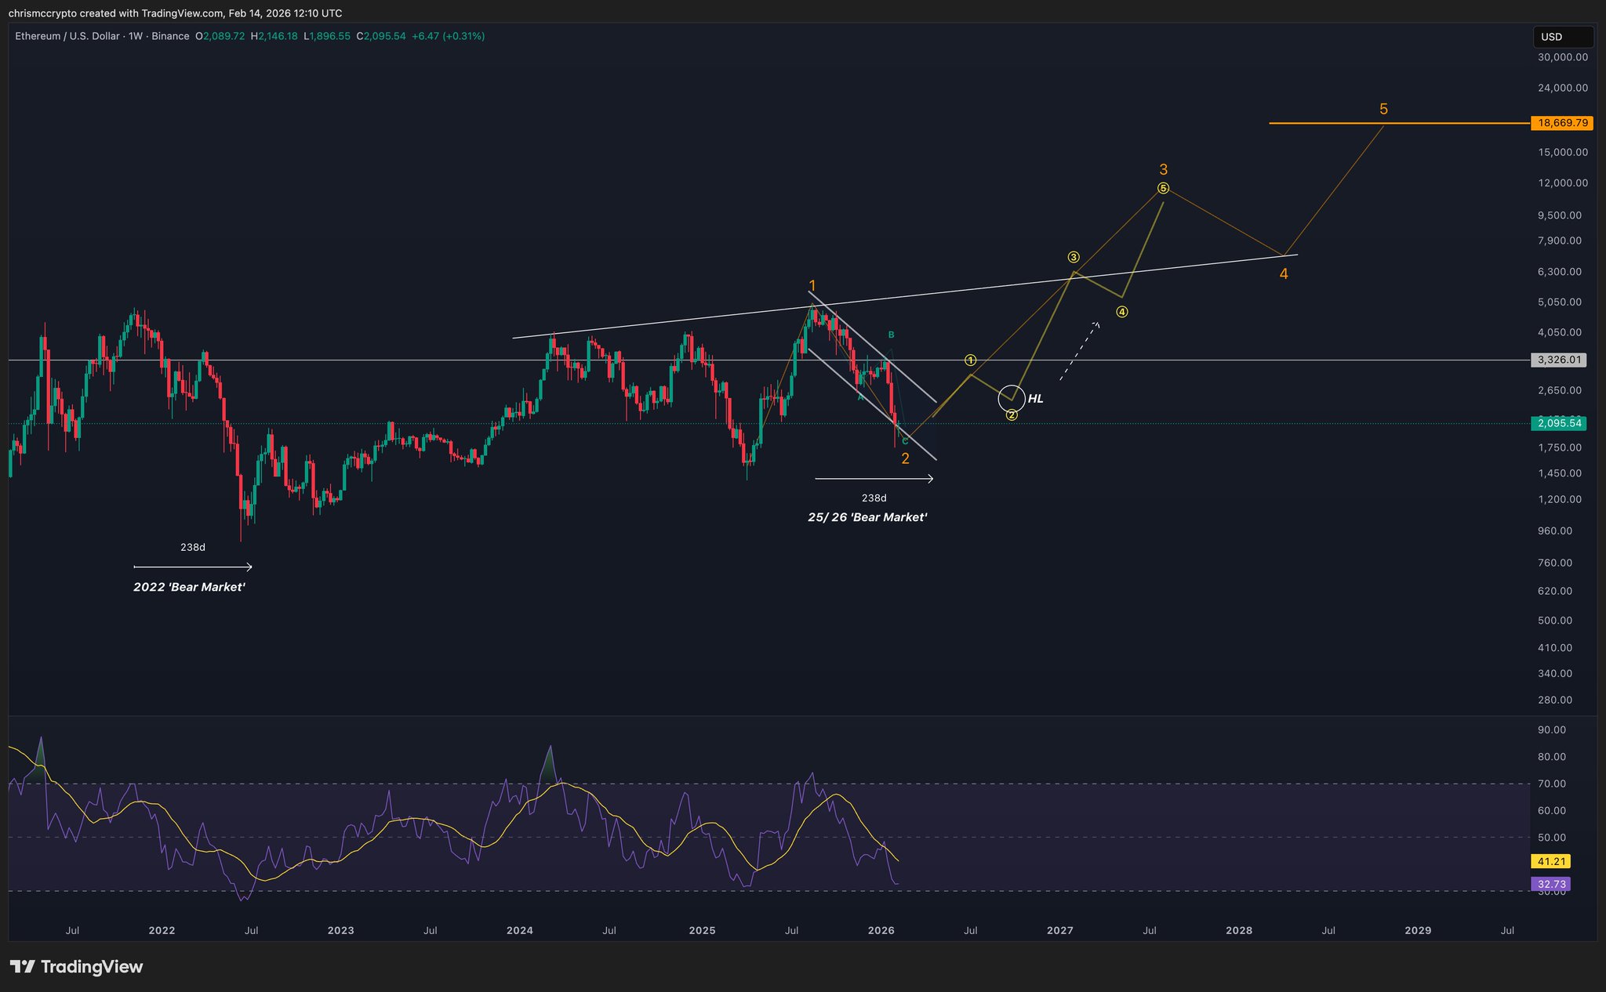Click the purple 32.73 RSI value label
The width and height of the screenshot is (1606, 992).
click(x=1550, y=884)
